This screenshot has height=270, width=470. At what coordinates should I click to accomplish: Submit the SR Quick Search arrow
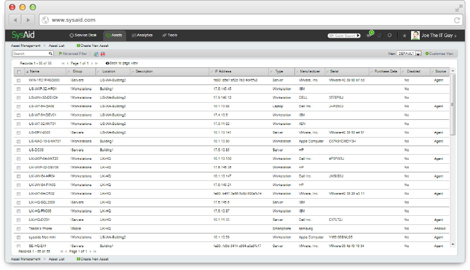tap(358, 35)
